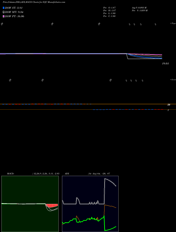
Task: Open the ADX indicator chart thumbnail
Action: 90,204
